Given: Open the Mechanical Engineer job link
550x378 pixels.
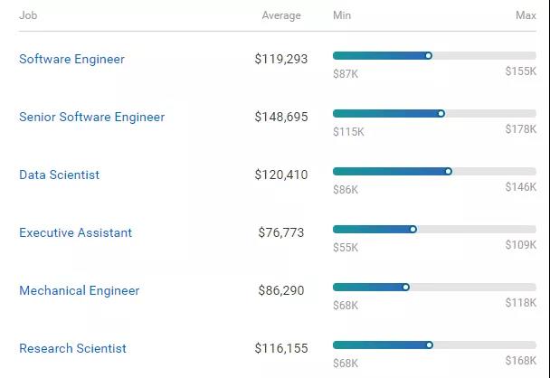Looking at the screenshot, I should click(x=79, y=290).
